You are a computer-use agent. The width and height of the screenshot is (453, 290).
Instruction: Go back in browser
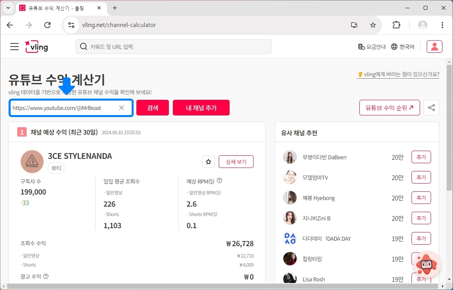[x=10, y=25]
